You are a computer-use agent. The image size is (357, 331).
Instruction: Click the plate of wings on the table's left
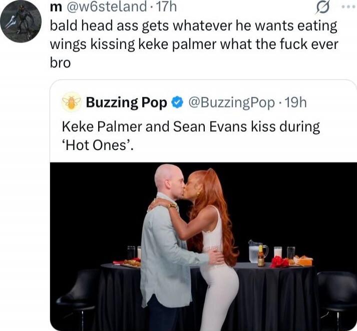(131, 263)
